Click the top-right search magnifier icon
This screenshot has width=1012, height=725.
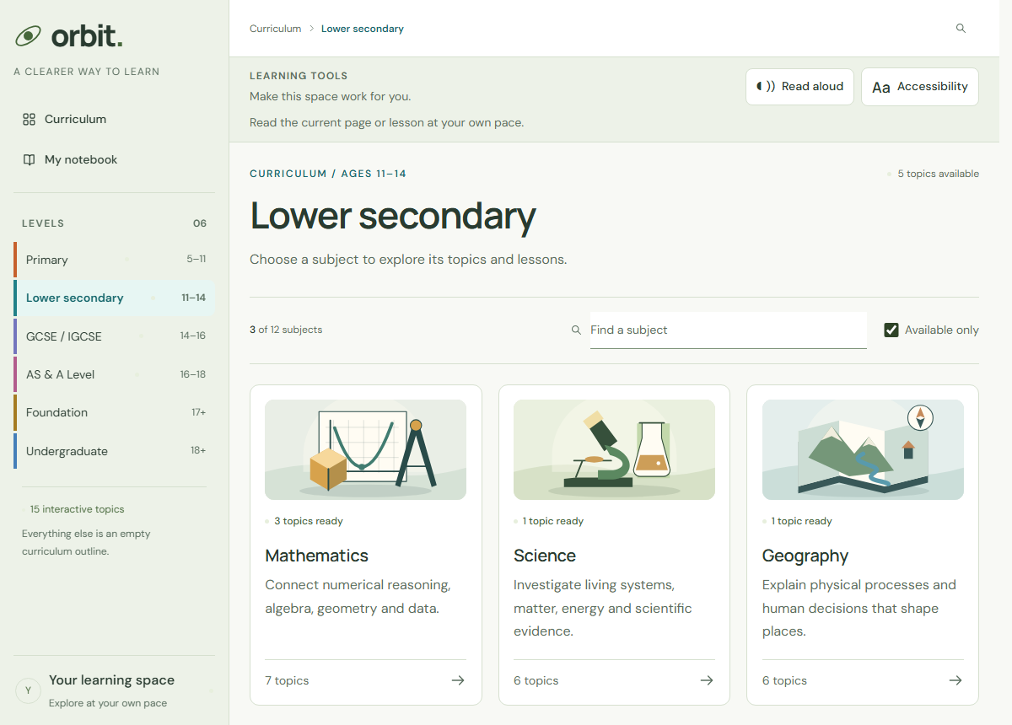click(961, 29)
